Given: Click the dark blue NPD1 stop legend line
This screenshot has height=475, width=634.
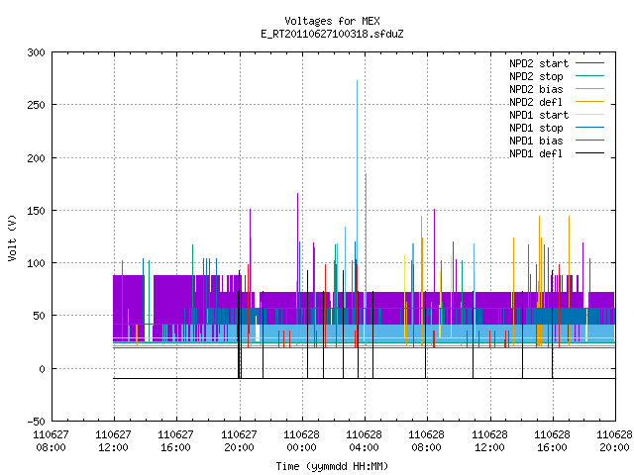Looking at the screenshot, I should [590, 128].
